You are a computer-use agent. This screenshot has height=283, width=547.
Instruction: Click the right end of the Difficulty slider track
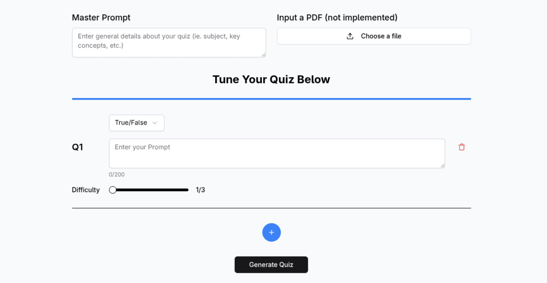[187, 190]
